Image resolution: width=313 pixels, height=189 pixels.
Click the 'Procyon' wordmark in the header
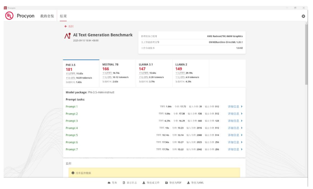point(26,16)
